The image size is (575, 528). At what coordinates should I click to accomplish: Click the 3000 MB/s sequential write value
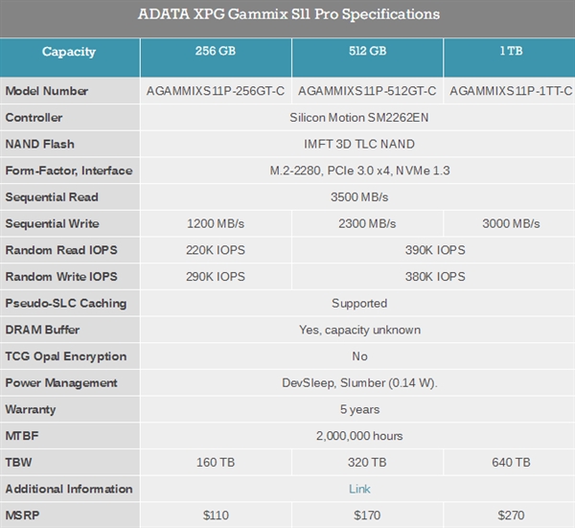[510, 224]
